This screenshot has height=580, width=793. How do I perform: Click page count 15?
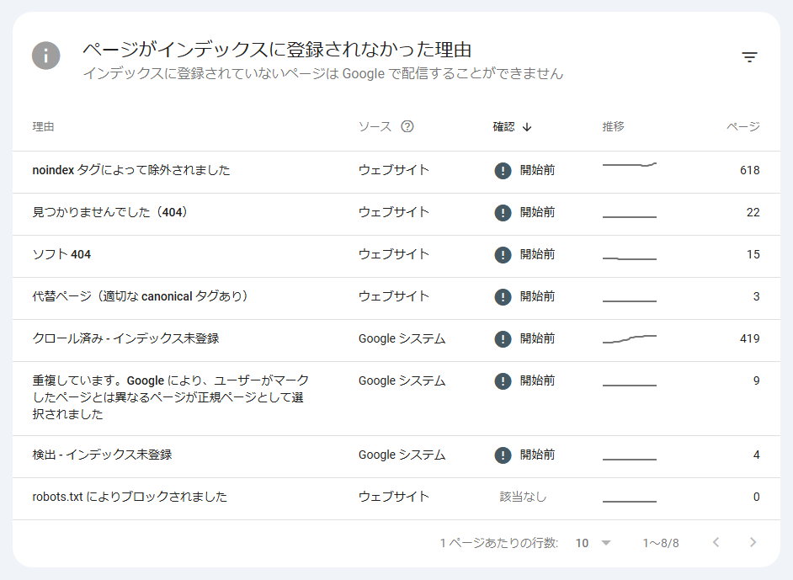753,254
